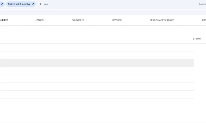The width and height of the screenshot is (206, 123).
Task: Switch to the Queries tab
Action: (x=4, y=20)
